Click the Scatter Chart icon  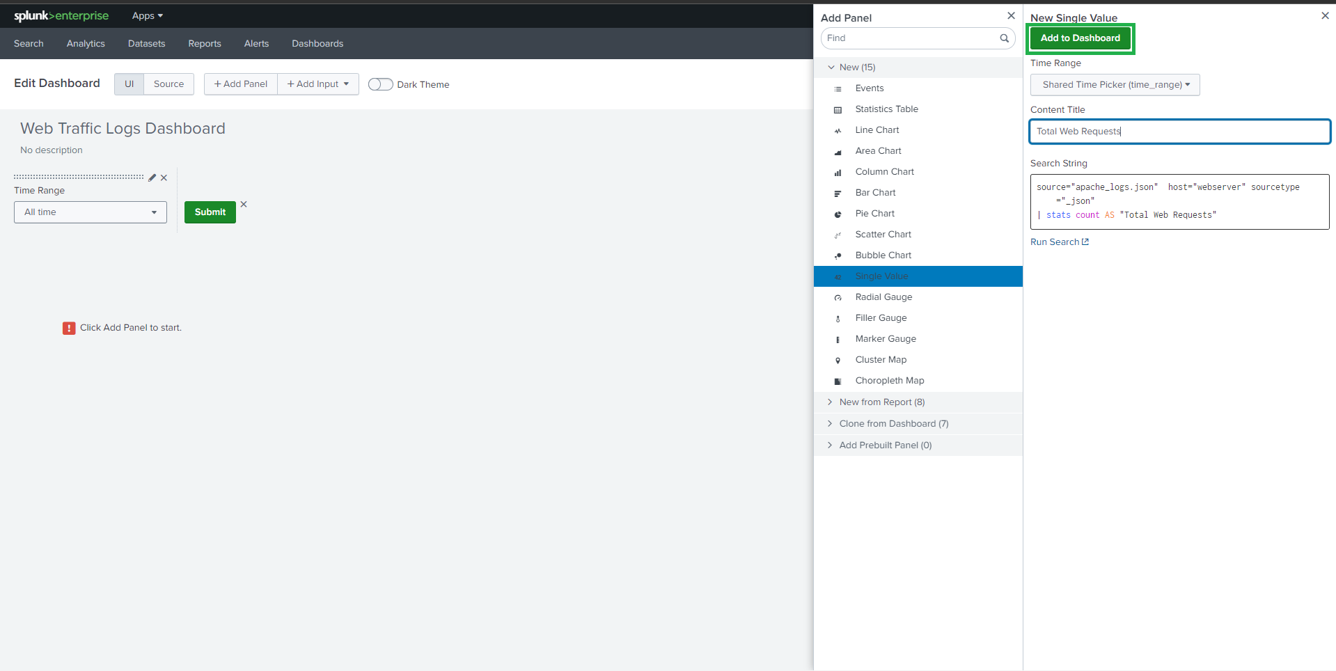pyautogui.click(x=838, y=235)
